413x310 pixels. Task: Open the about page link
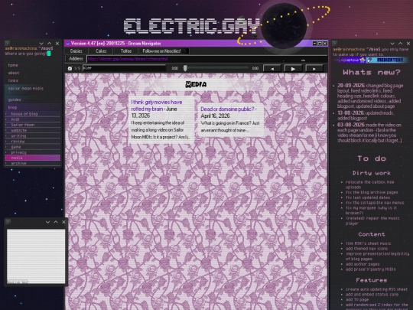14,73
